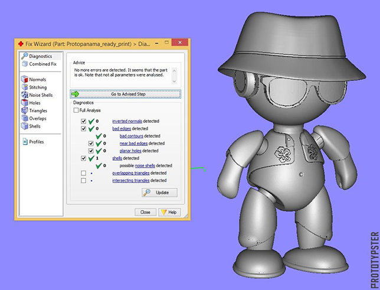Go to the Stitching page
This screenshot has height=290, width=380.
click(x=38, y=87)
